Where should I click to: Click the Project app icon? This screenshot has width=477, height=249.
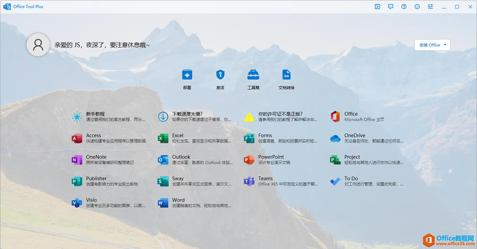tap(335, 160)
